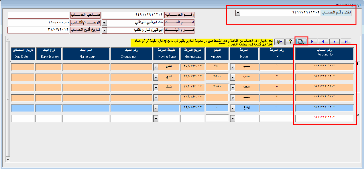Open the report preview magnifier button
The width and height of the screenshot is (364, 169).
click(301, 42)
